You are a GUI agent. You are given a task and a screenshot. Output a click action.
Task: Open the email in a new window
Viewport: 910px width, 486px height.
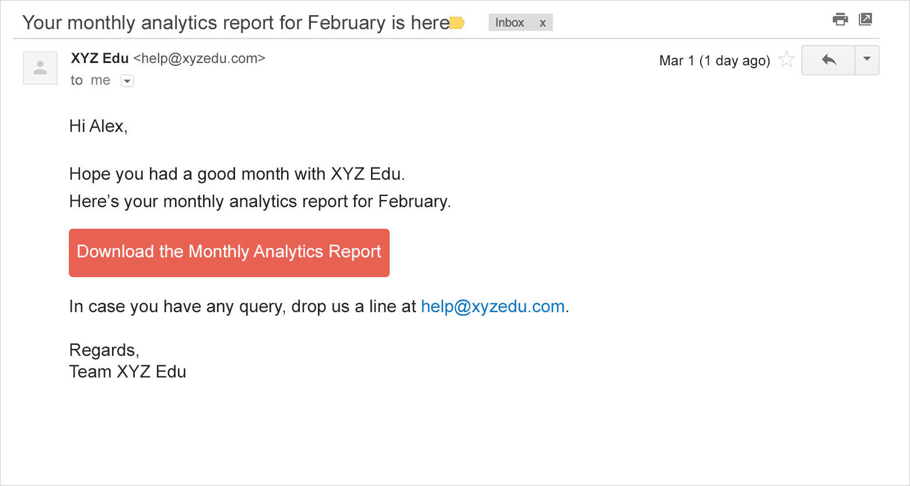point(866,20)
